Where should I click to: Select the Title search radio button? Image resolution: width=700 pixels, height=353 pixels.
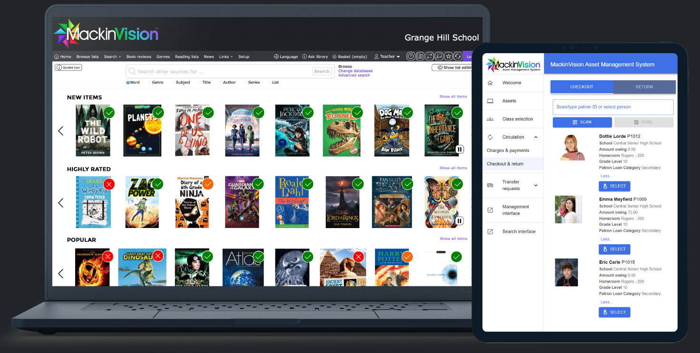pyautogui.click(x=200, y=83)
